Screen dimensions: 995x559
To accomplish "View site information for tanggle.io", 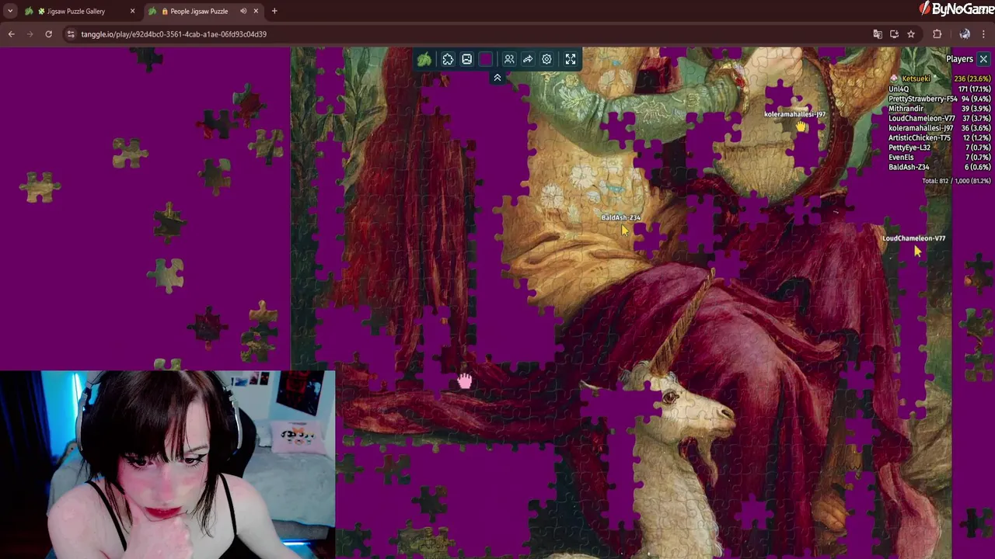I will click(x=71, y=34).
